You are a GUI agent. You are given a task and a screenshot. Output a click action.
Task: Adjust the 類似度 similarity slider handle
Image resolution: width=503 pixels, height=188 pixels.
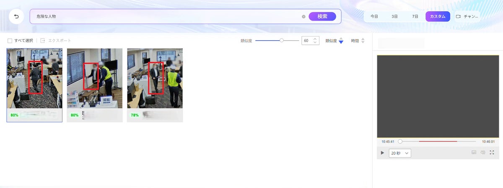(282, 41)
